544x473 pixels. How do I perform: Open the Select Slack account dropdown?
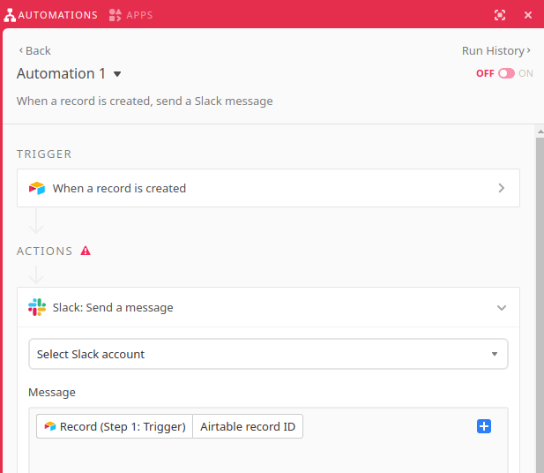(x=268, y=354)
